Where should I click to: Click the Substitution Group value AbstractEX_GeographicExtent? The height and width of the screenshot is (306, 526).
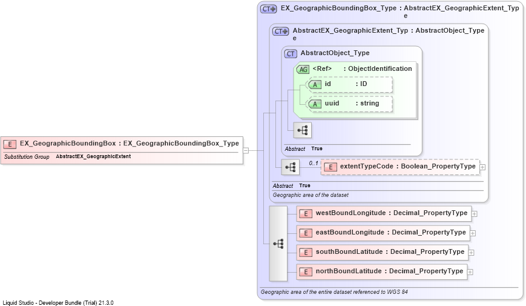(93, 156)
